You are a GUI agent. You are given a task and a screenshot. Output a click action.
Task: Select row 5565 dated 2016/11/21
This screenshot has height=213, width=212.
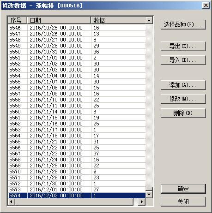pos(77,142)
